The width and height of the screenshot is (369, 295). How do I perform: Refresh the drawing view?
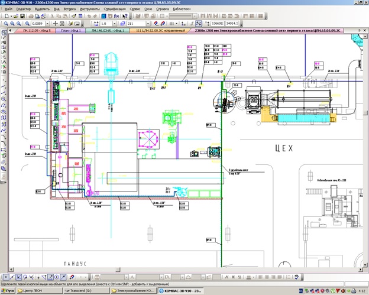[70, 24]
